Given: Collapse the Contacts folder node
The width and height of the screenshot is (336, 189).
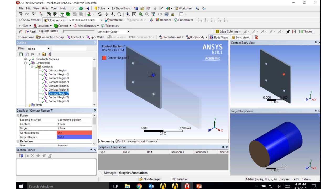Looking at the screenshot, I should coord(32,67).
